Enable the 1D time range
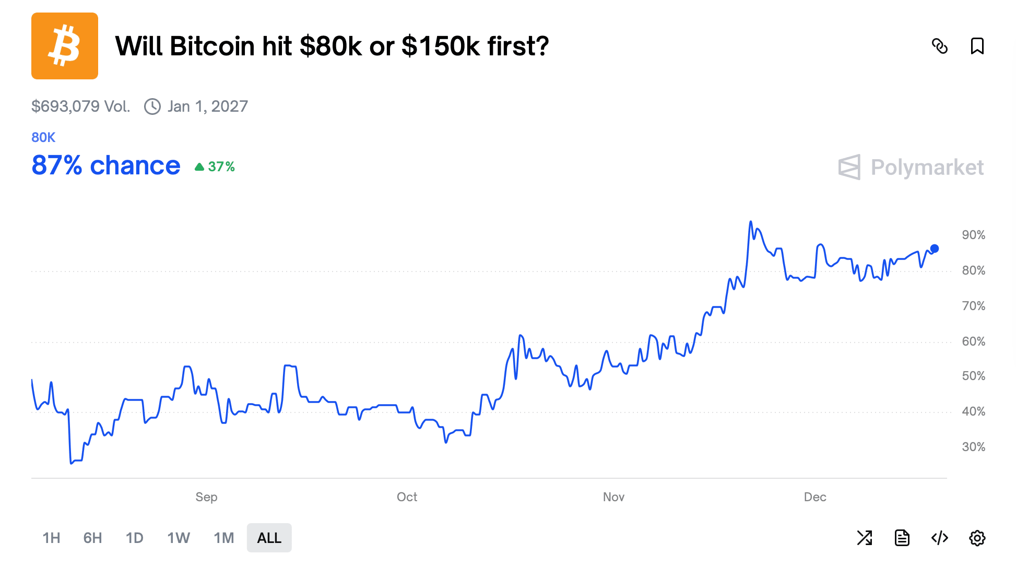This screenshot has width=1016, height=567. (135, 537)
